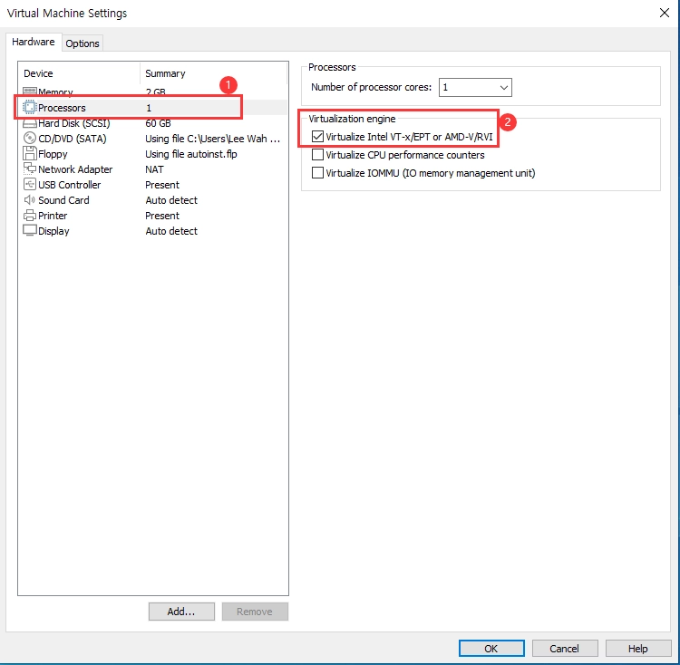Viewport: 680px width, 665px height.
Task: Open the Number of processor cores dropdown
Action: click(475, 87)
